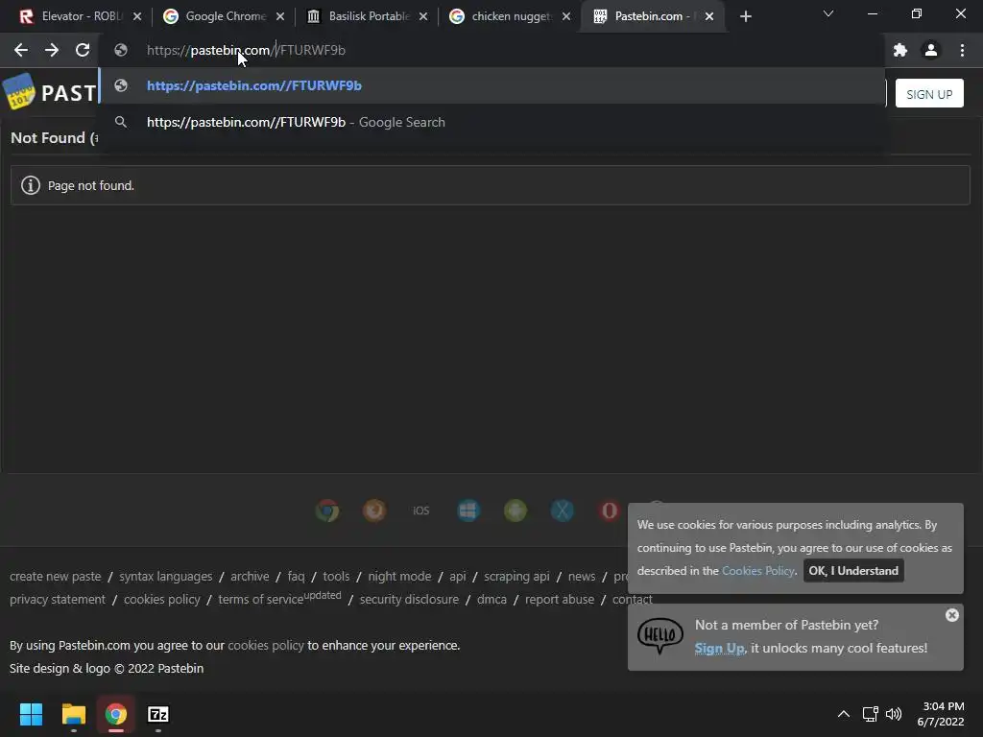The image size is (983, 737).
Task: Go back with the browser back arrow
Action: click(x=21, y=50)
